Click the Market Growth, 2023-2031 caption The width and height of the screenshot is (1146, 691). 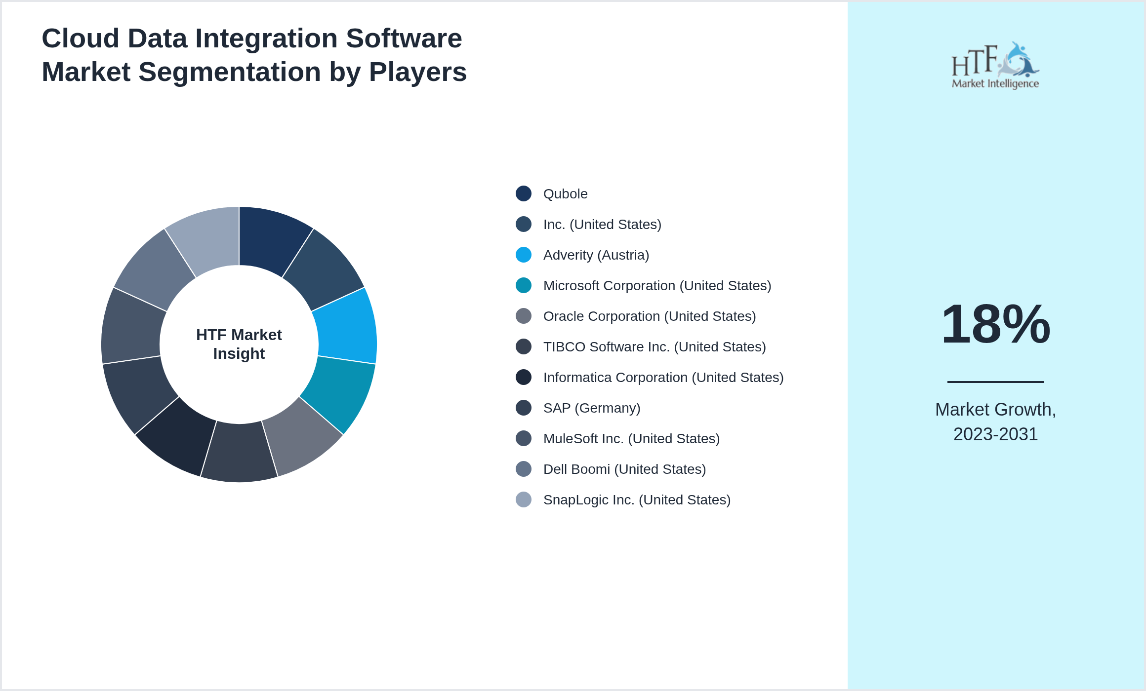(x=995, y=422)
